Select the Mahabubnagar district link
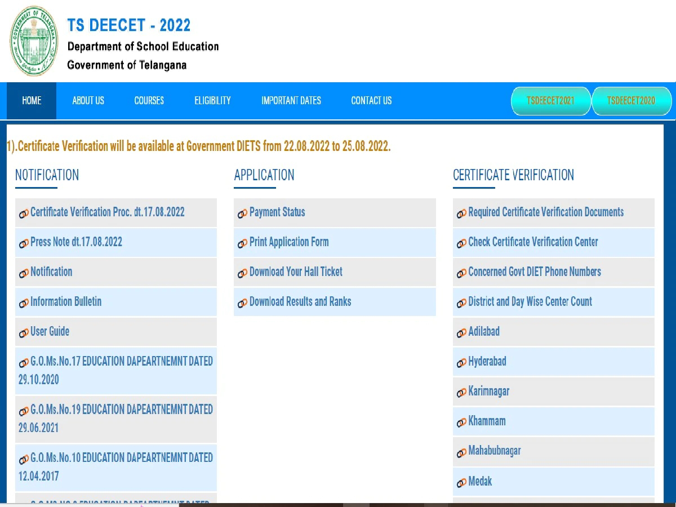The image size is (676, 507). click(x=495, y=451)
